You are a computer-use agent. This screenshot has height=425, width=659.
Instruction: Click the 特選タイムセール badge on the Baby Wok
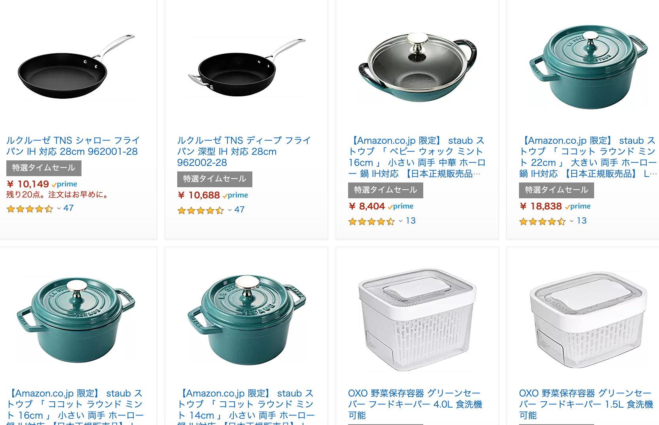(x=386, y=190)
